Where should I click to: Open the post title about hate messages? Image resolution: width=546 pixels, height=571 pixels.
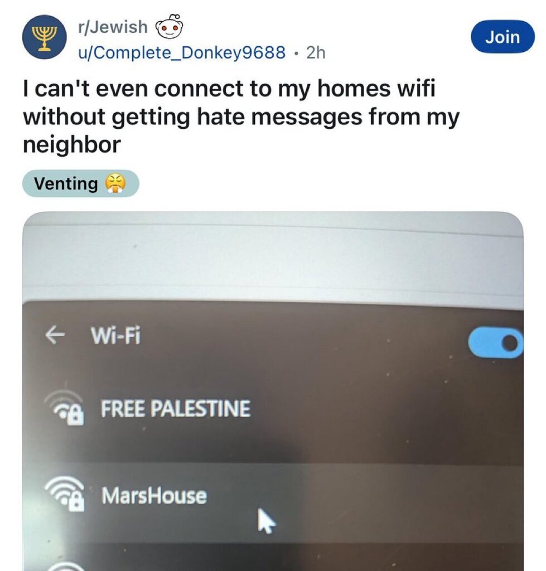tap(241, 117)
